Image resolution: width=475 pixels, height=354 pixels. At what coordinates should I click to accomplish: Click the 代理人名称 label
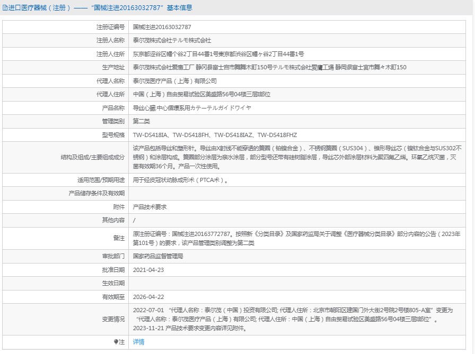(111, 81)
